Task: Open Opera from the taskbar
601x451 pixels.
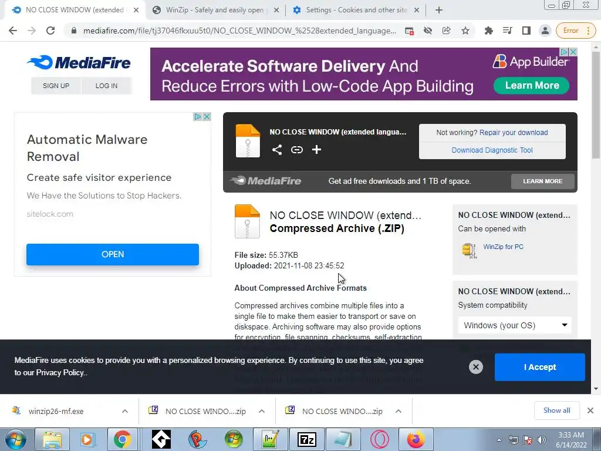Action: point(380,439)
